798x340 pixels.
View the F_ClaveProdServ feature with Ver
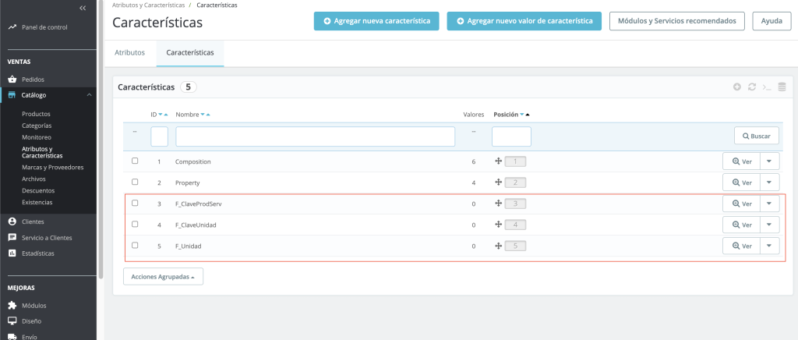[x=742, y=204]
